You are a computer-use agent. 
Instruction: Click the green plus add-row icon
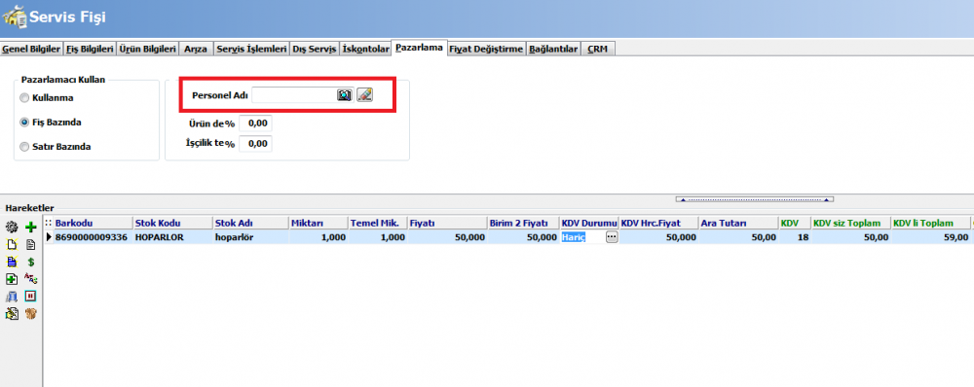coord(30,228)
